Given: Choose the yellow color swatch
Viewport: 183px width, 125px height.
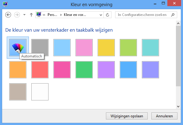Looking at the screenshot, I should (106, 48).
